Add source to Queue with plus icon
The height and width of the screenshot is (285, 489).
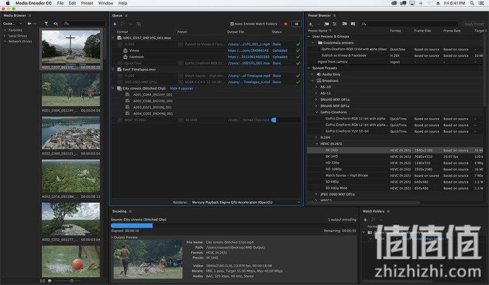point(115,24)
